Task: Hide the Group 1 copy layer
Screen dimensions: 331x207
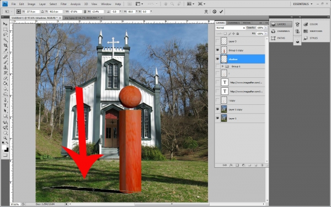Action: pyautogui.click(x=217, y=50)
